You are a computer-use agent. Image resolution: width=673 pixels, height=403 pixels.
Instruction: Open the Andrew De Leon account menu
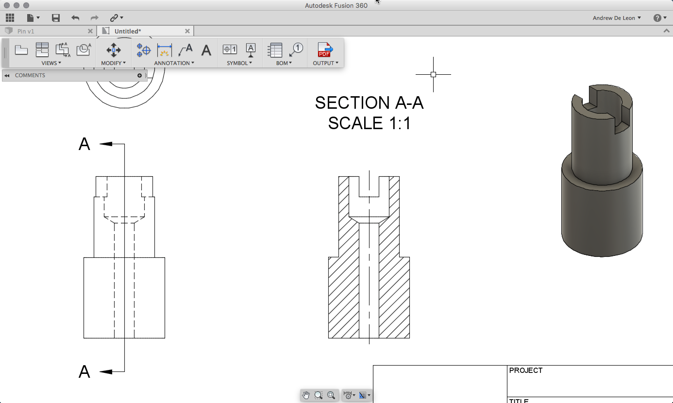617,18
